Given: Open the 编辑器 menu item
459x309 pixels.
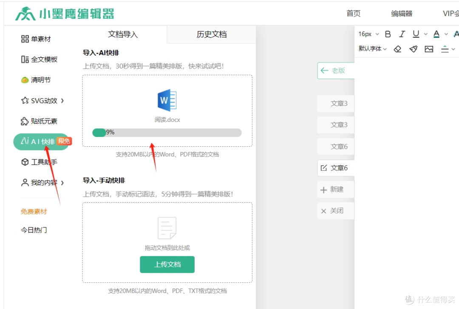Looking at the screenshot, I should pyautogui.click(x=402, y=14).
